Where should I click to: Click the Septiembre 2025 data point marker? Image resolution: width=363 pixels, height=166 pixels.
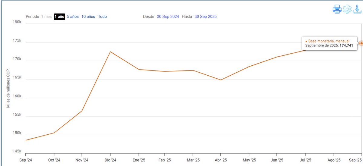[361, 43]
